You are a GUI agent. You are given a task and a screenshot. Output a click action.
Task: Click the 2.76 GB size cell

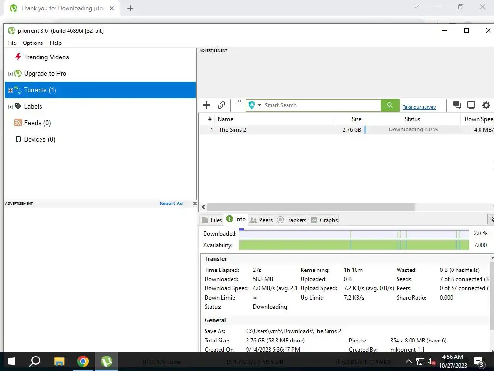point(352,129)
